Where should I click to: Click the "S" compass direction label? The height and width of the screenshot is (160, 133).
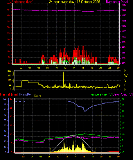point(125,80)
